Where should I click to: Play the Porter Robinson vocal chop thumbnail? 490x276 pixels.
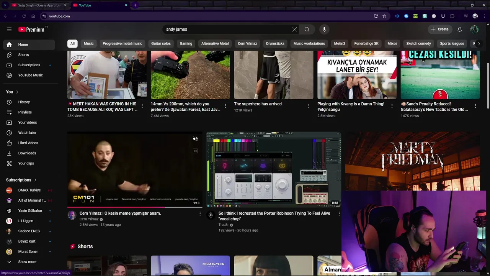pos(274,169)
